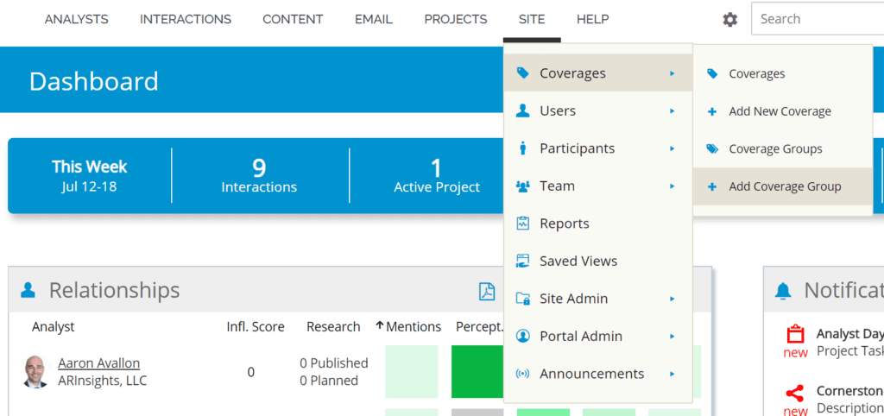The height and width of the screenshot is (416, 884).
Task: Click the Site Admin folder-lock icon
Action: 522,298
